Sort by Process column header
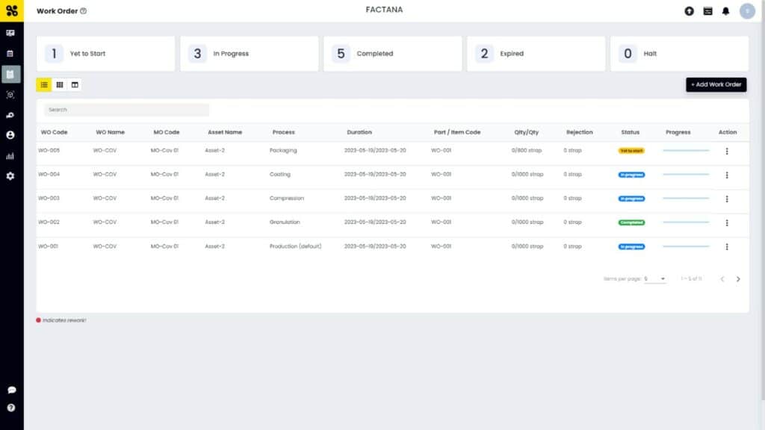This screenshot has width=765, height=430. (x=283, y=132)
